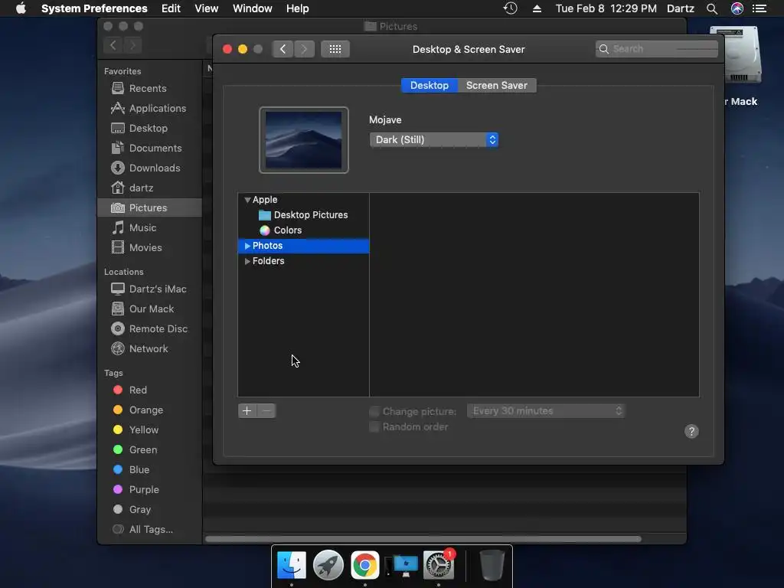
Task: Click the eject icon in menu bar
Action: click(x=537, y=8)
